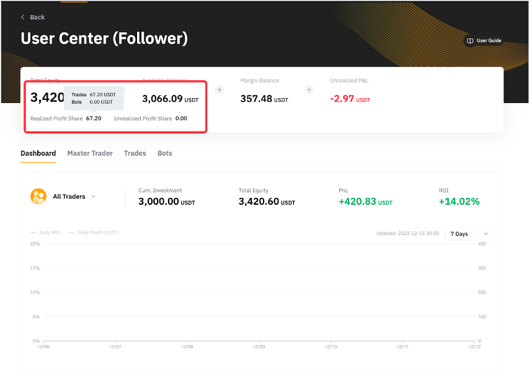The height and width of the screenshot is (381, 529).
Task: Click the Available Balance amount 3,066.09 USDT
Action: coord(171,99)
